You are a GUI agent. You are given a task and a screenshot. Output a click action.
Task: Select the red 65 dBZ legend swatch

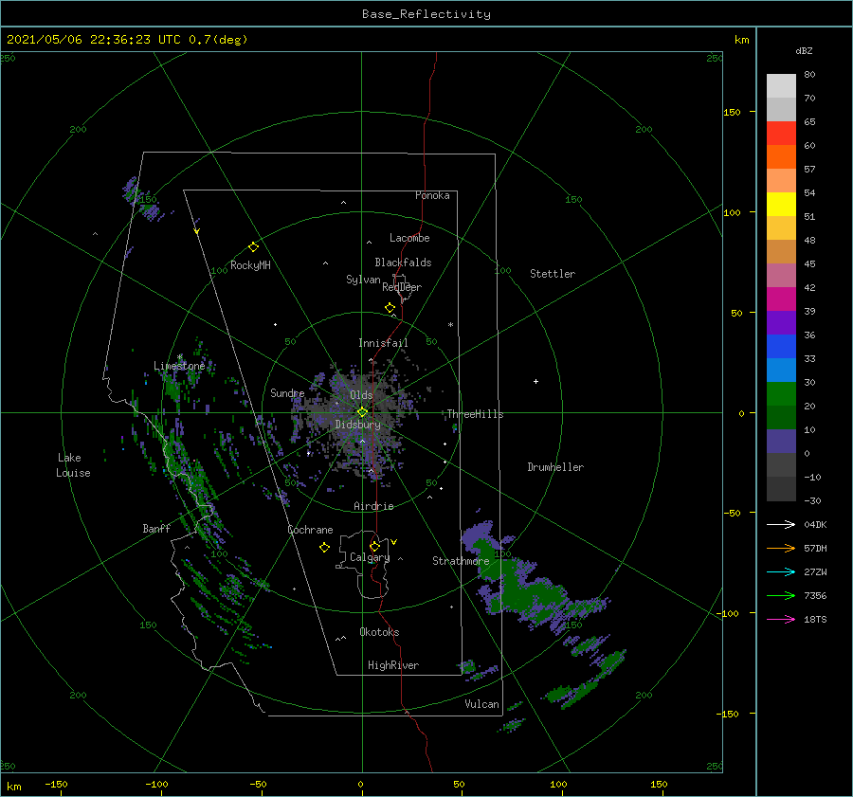click(781, 133)
